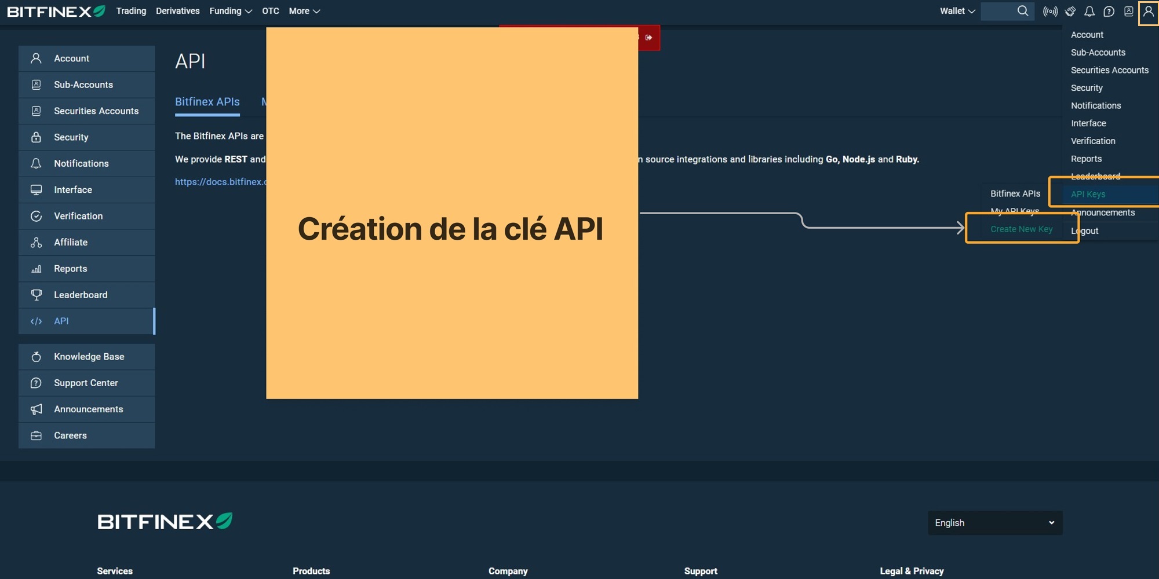The width and height of the screenshot is (1159, 579).
Task: Click the Careers briefcase icon in left sidebar
Action: click(36, 435)
